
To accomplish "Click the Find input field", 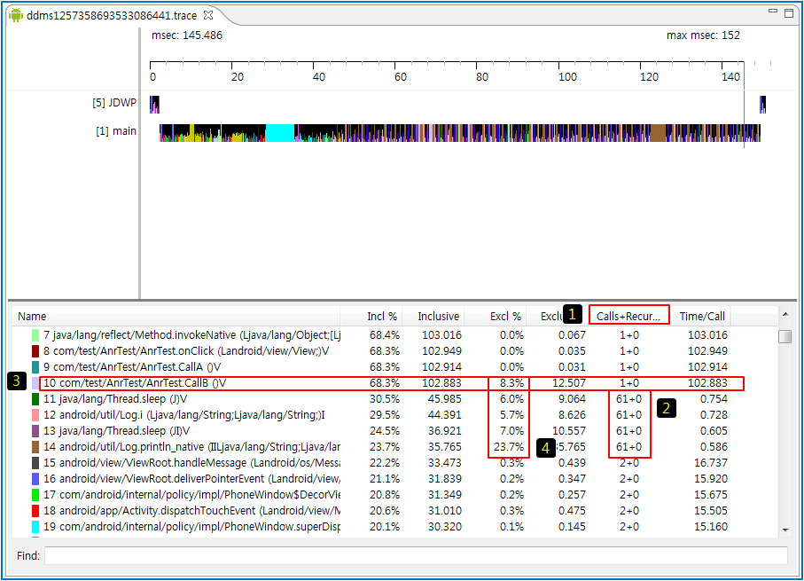I will click(416, 556).
